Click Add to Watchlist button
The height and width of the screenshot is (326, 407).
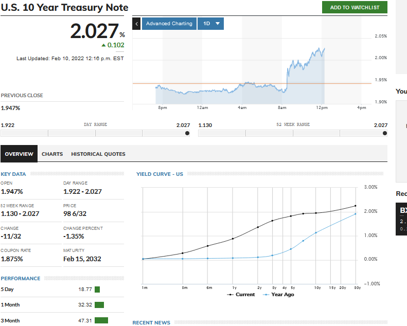[x=355, y=7]
